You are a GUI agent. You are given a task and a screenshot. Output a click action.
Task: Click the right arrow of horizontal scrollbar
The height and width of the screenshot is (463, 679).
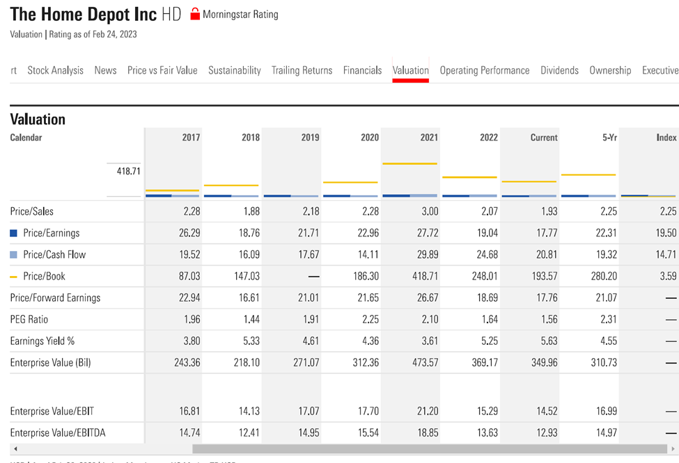(673, 448)
